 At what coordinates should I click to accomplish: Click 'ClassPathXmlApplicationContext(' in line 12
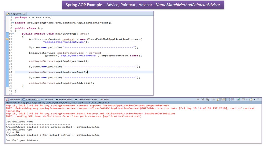(x=114, y=39)
